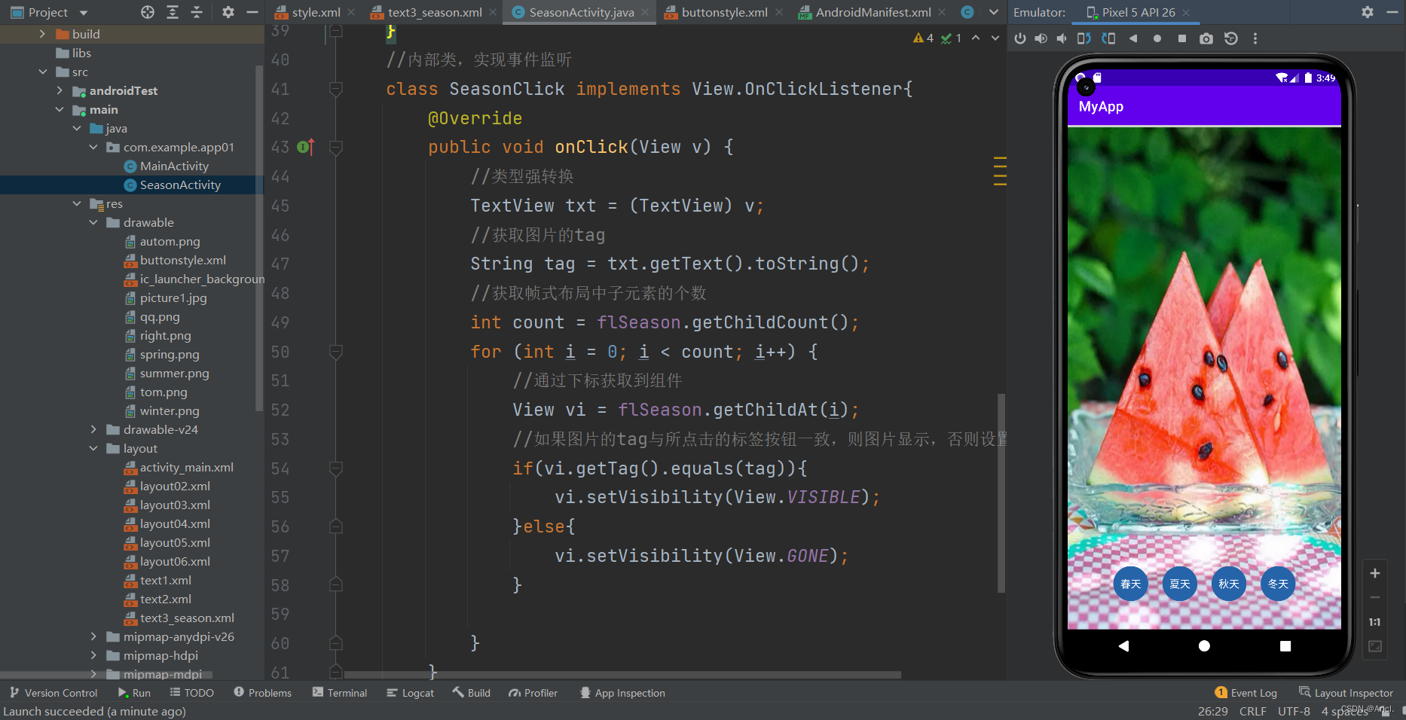Expand the androidTest folder
Viewport: 1406px width, 720px height.
60,90
